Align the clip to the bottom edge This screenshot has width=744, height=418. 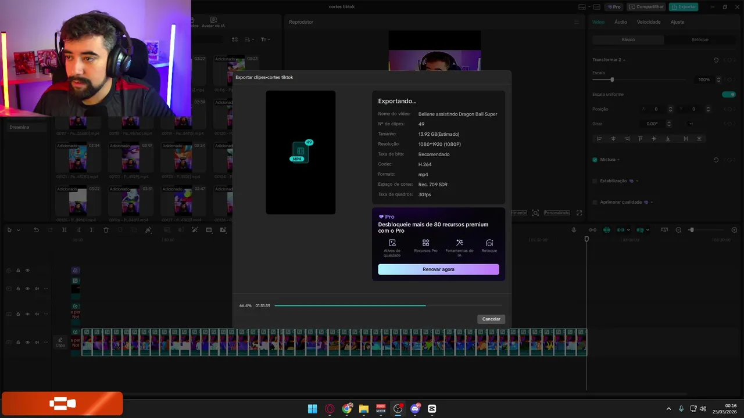[668, 139]
